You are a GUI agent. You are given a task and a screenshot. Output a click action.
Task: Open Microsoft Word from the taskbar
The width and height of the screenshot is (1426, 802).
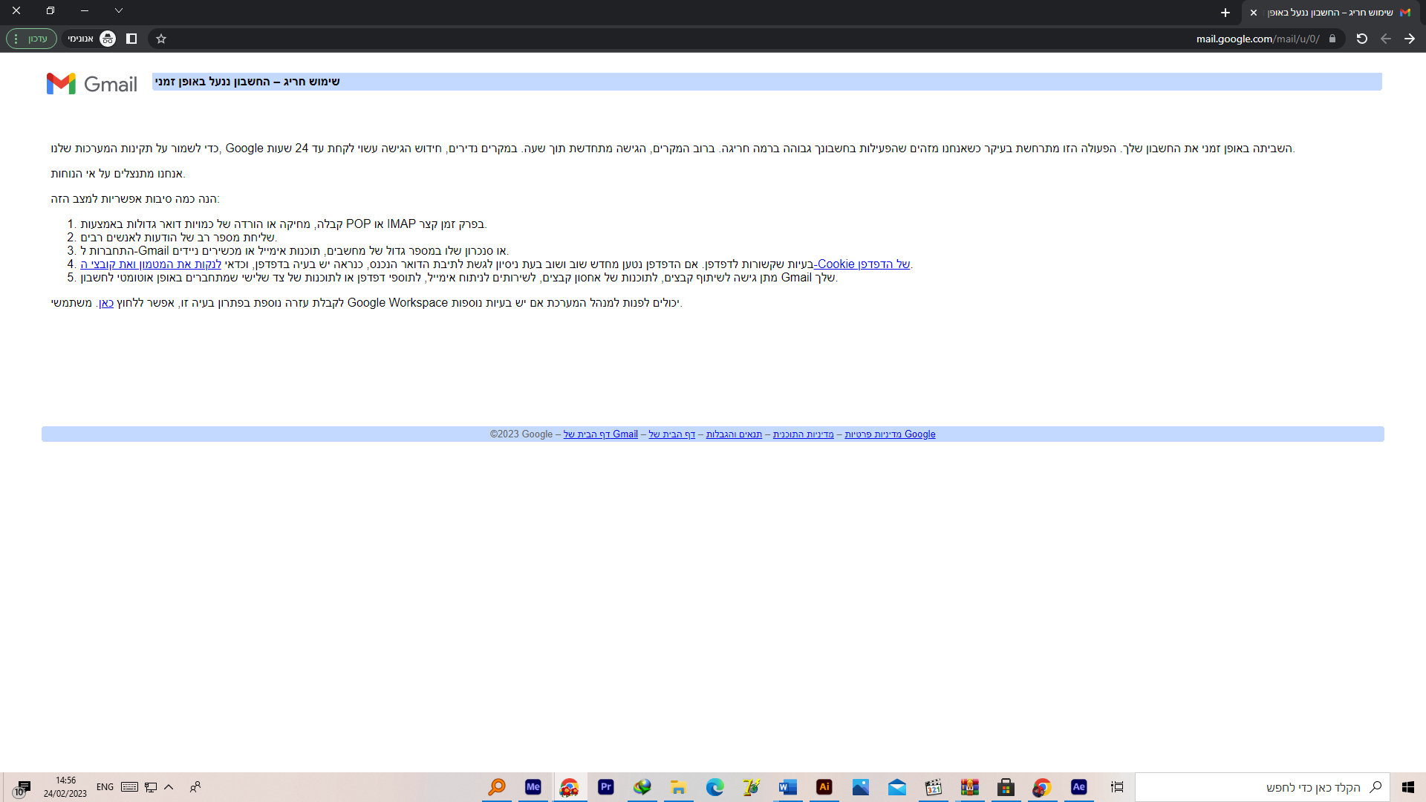coord(787,787)
